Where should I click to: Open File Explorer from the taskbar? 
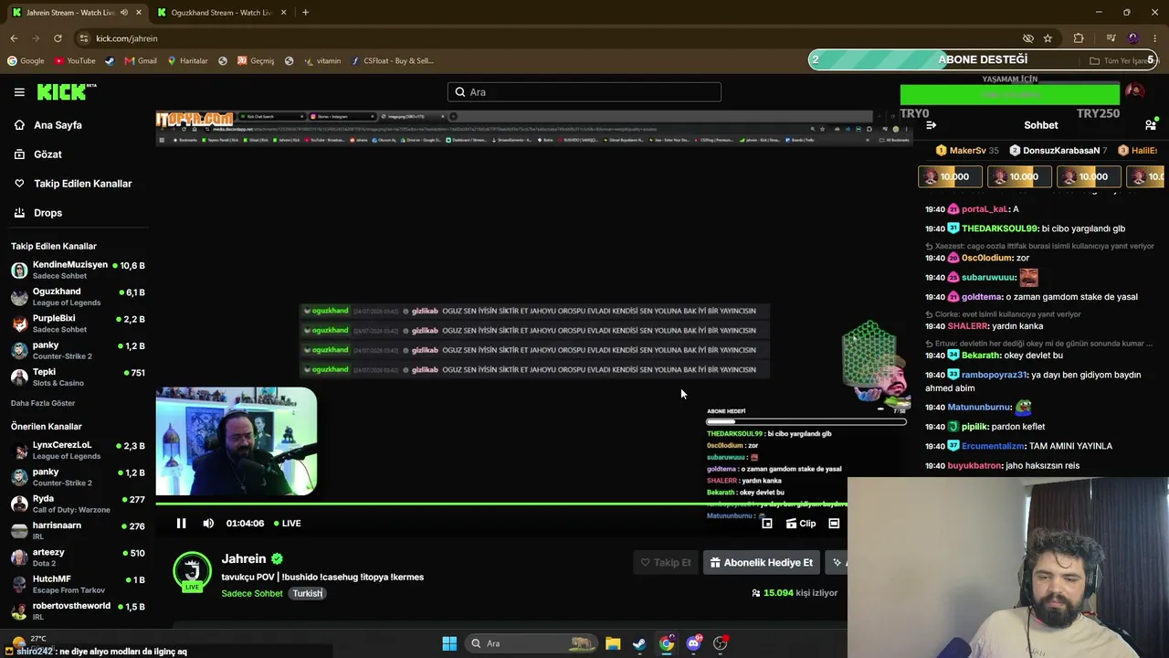(613, 643)
